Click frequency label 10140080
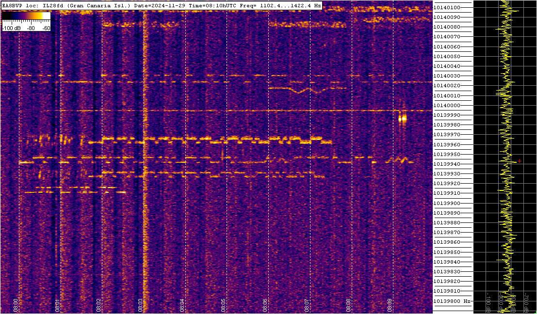The width and height of the screenshot is (537, 314). pyautogui.click(x=447, y=27)
